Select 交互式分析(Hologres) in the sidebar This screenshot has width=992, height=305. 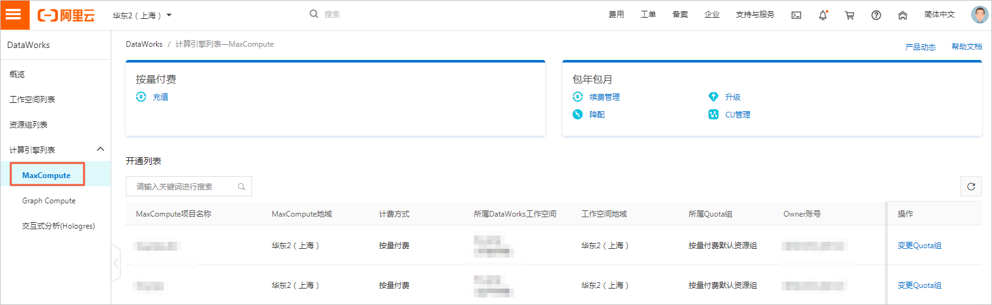pos(58,225)
